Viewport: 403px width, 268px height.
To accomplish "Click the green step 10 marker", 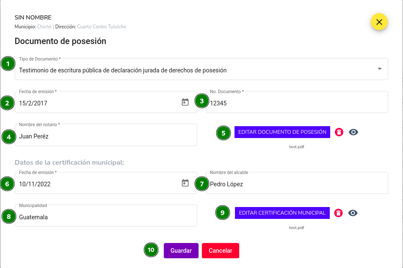I will tap(151, 250).
